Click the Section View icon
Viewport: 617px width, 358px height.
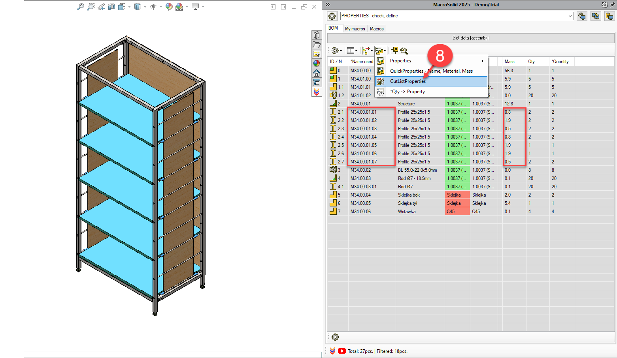coord(111,7)
